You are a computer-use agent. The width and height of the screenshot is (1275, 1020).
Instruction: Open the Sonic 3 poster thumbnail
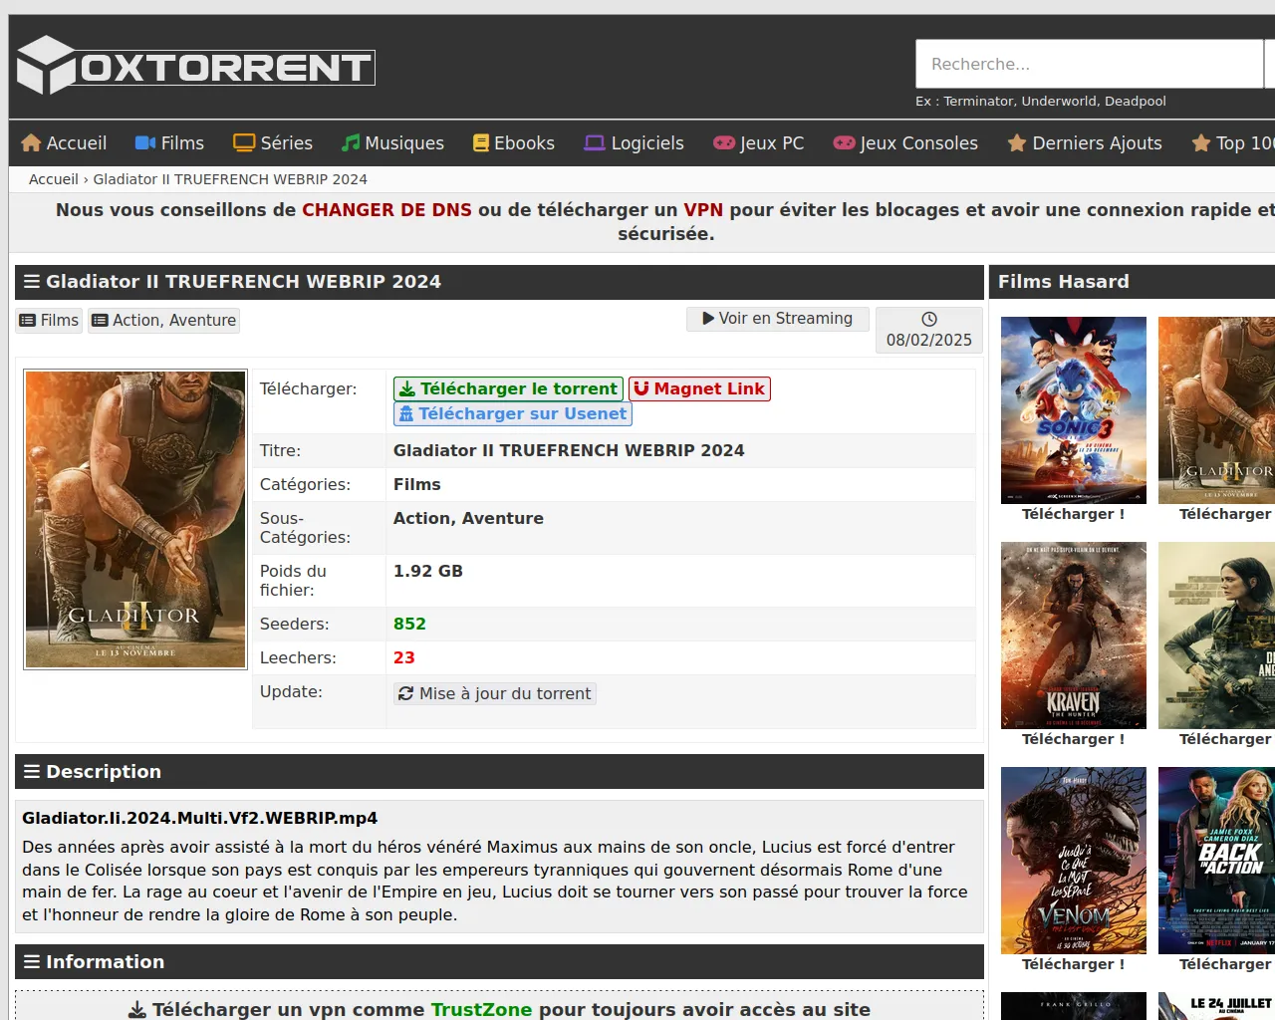point(1073,410)
